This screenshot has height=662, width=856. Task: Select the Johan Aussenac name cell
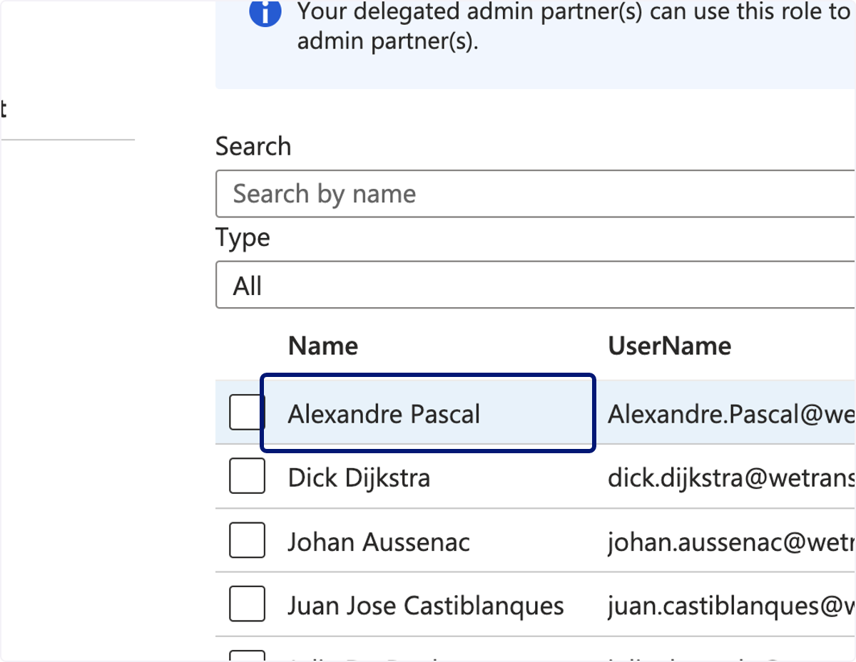[x=379, y=542]
